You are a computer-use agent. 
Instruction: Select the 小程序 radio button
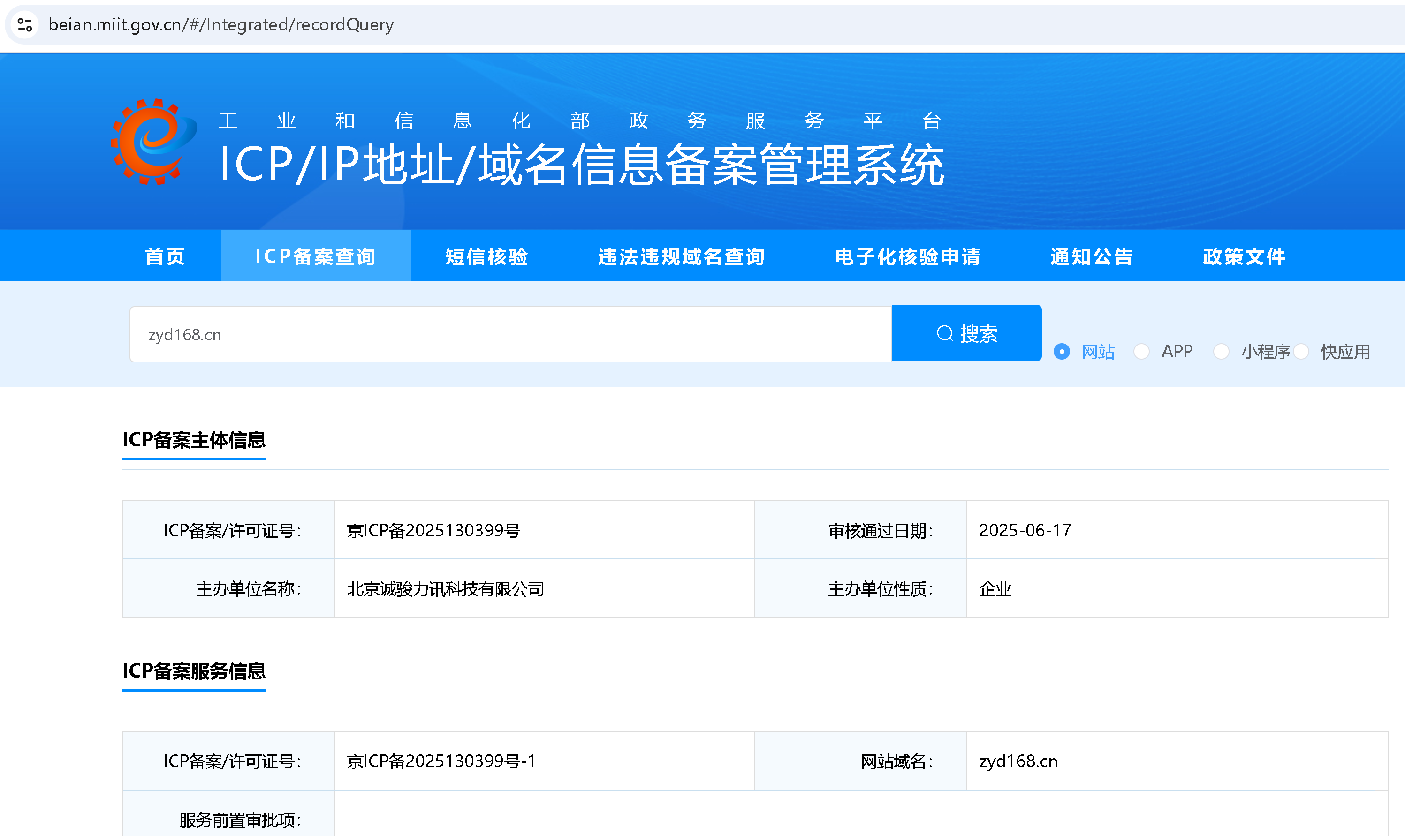pyautogui.click(x=1221, y=352)
